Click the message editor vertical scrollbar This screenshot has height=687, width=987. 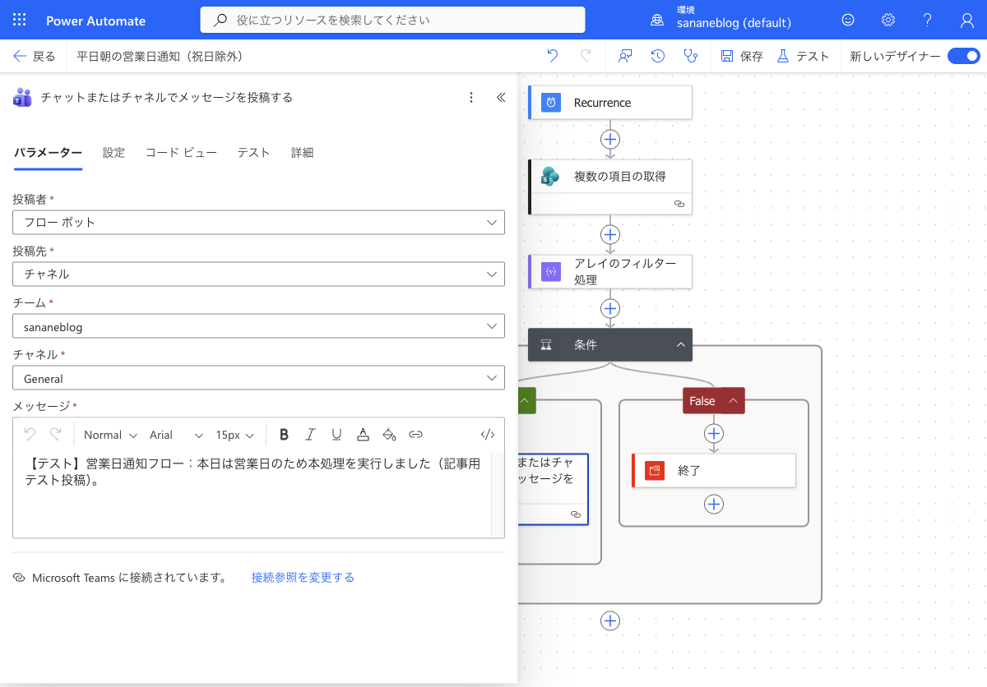(498, 495)
